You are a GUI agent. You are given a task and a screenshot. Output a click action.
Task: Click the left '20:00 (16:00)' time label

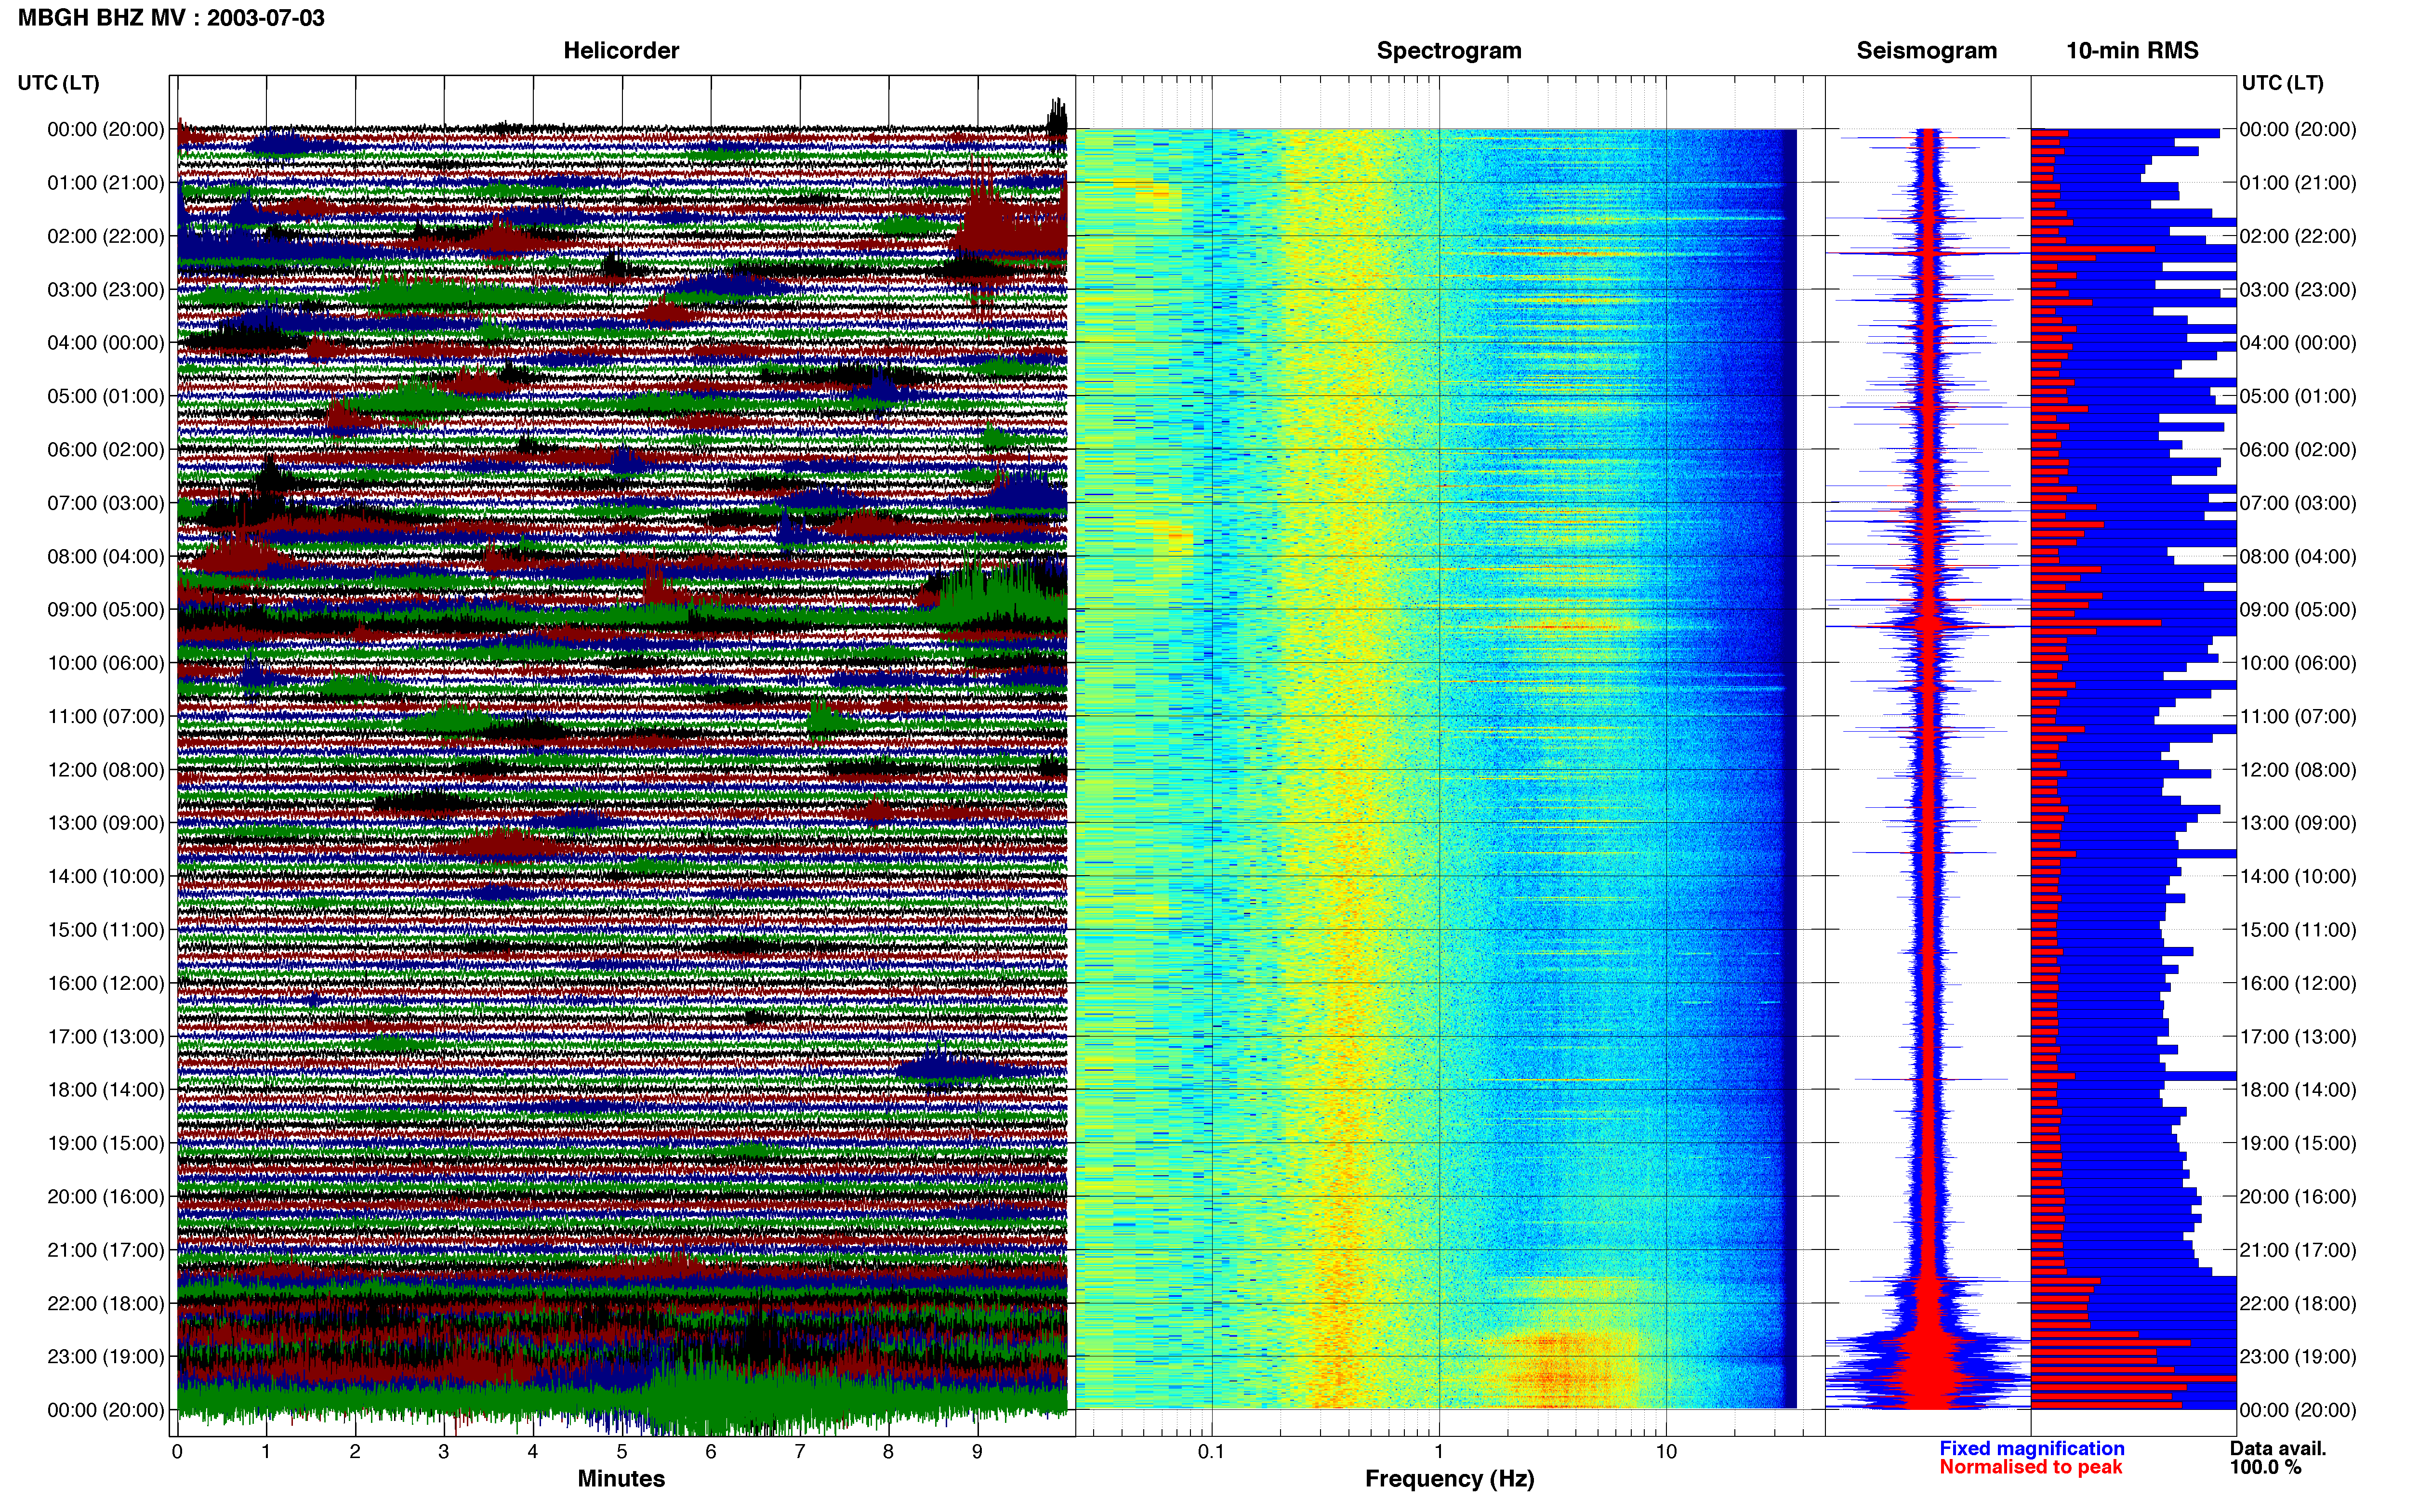coord(106,1197)
